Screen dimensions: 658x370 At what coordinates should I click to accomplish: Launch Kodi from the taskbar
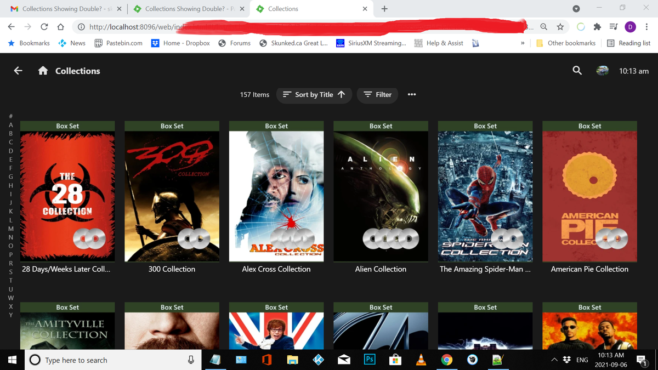(318, 360)
